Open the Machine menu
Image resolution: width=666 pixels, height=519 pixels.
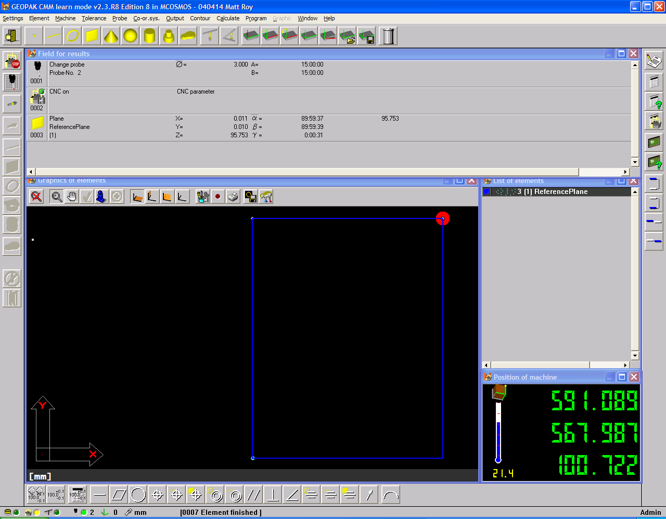click(x=66, y=18)
